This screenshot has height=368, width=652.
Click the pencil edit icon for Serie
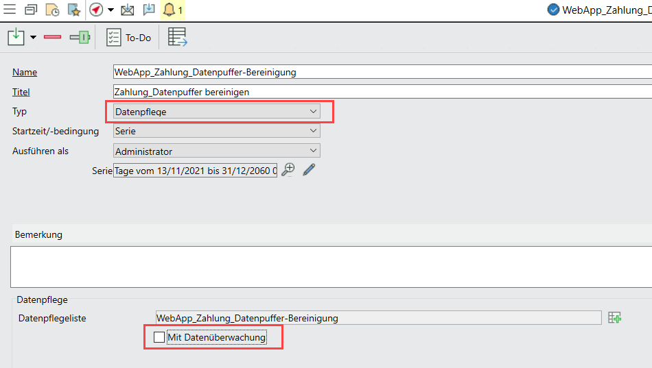(309, 170)
